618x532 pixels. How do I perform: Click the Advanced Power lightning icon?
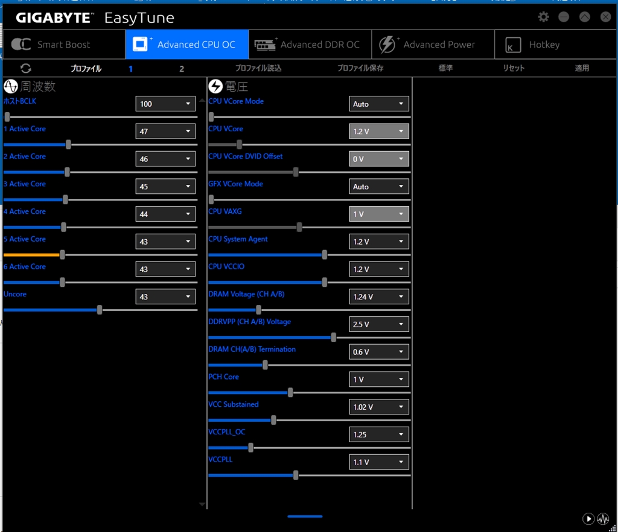387,45
